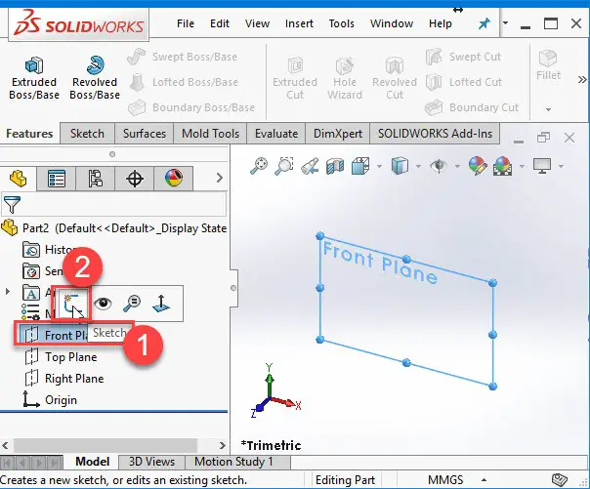Open the File menu

coord(186,23)
